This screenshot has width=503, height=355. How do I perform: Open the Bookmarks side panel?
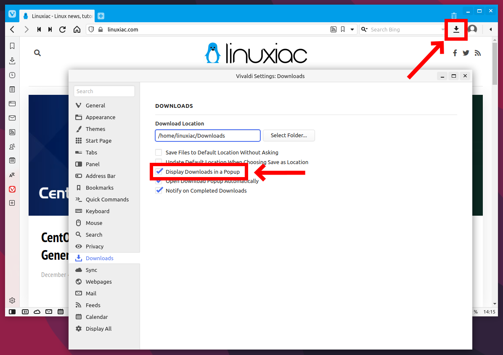point(12,46)
